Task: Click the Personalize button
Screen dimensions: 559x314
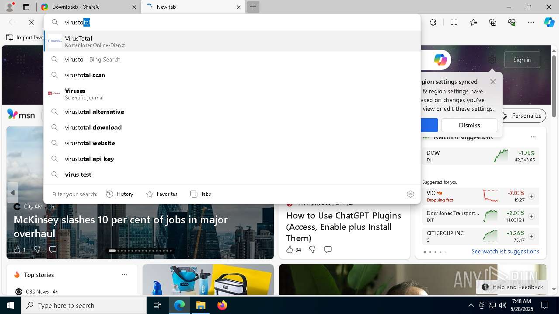Action: (522, 116)
